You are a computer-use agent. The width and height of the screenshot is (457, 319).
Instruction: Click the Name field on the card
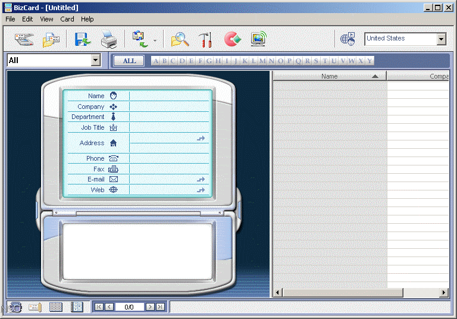[x=169, y=96]
